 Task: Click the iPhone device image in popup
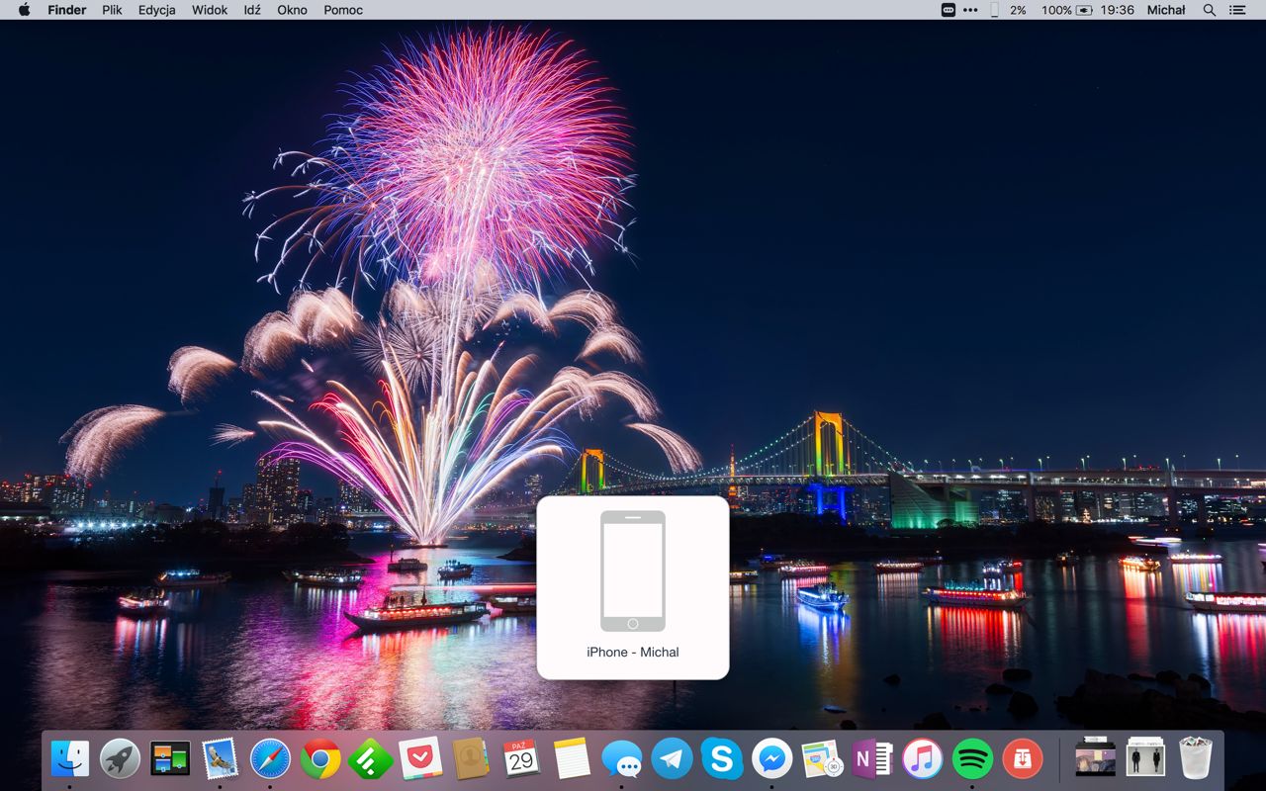point(633,571)
